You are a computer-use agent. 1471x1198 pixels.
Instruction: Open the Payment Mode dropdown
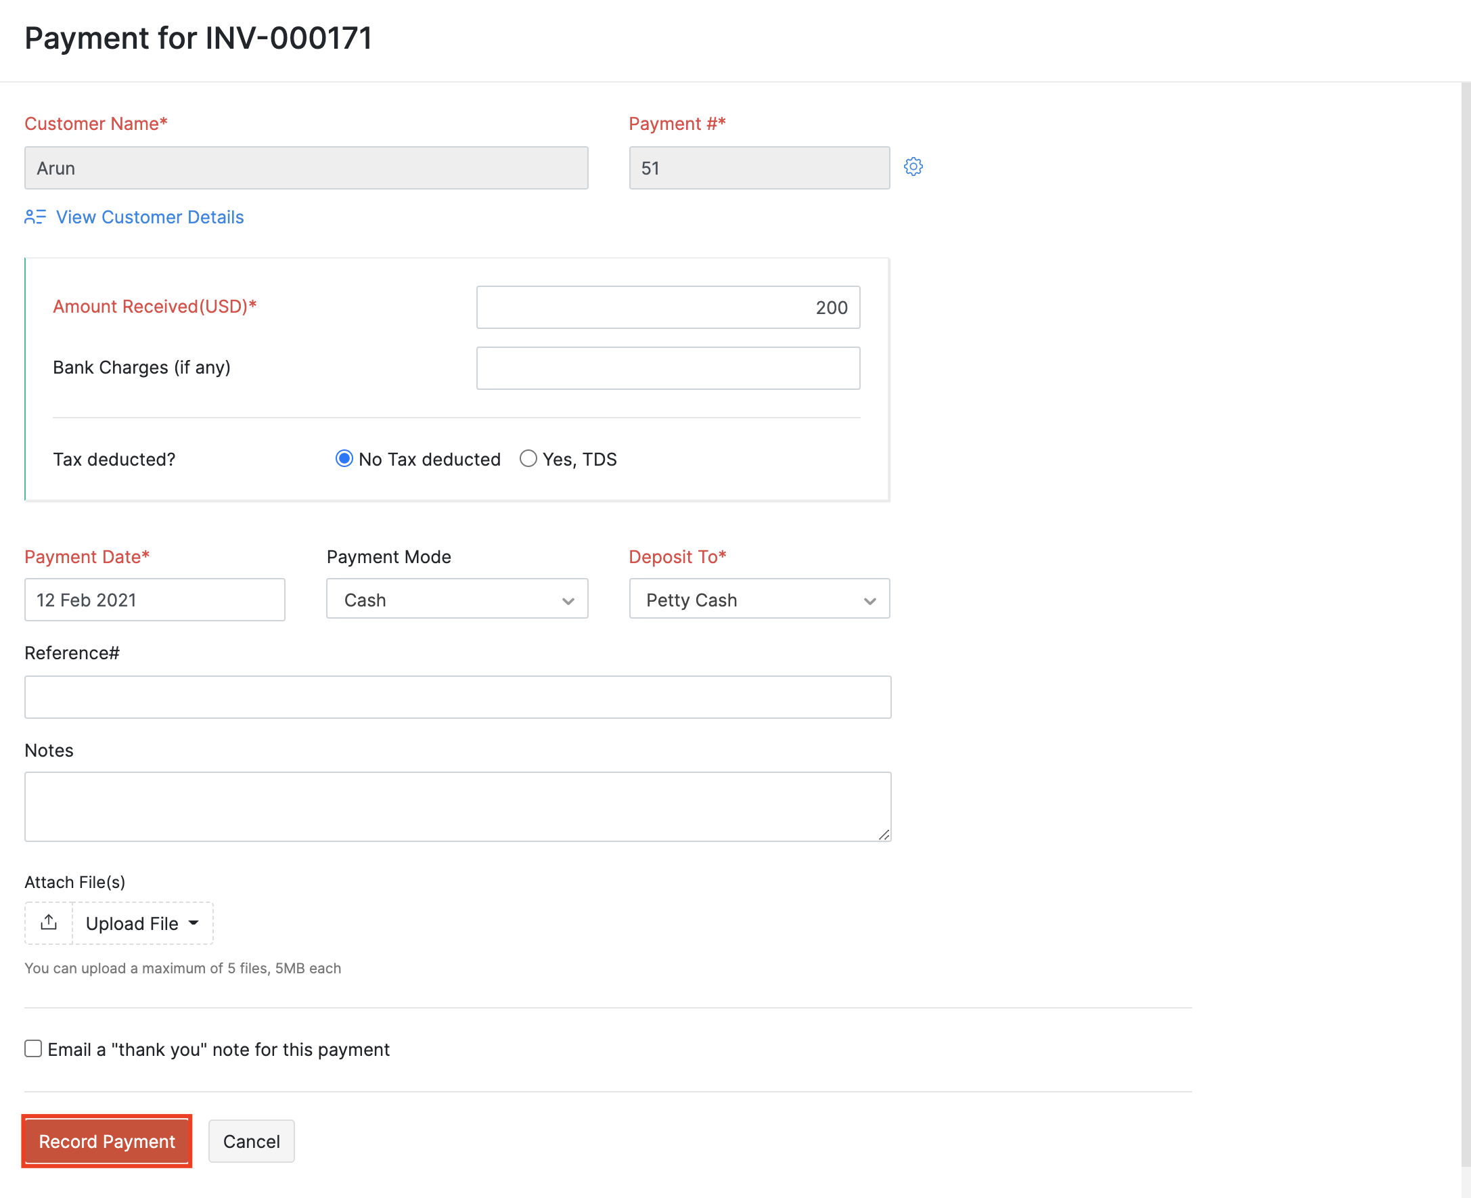(456, 599)
